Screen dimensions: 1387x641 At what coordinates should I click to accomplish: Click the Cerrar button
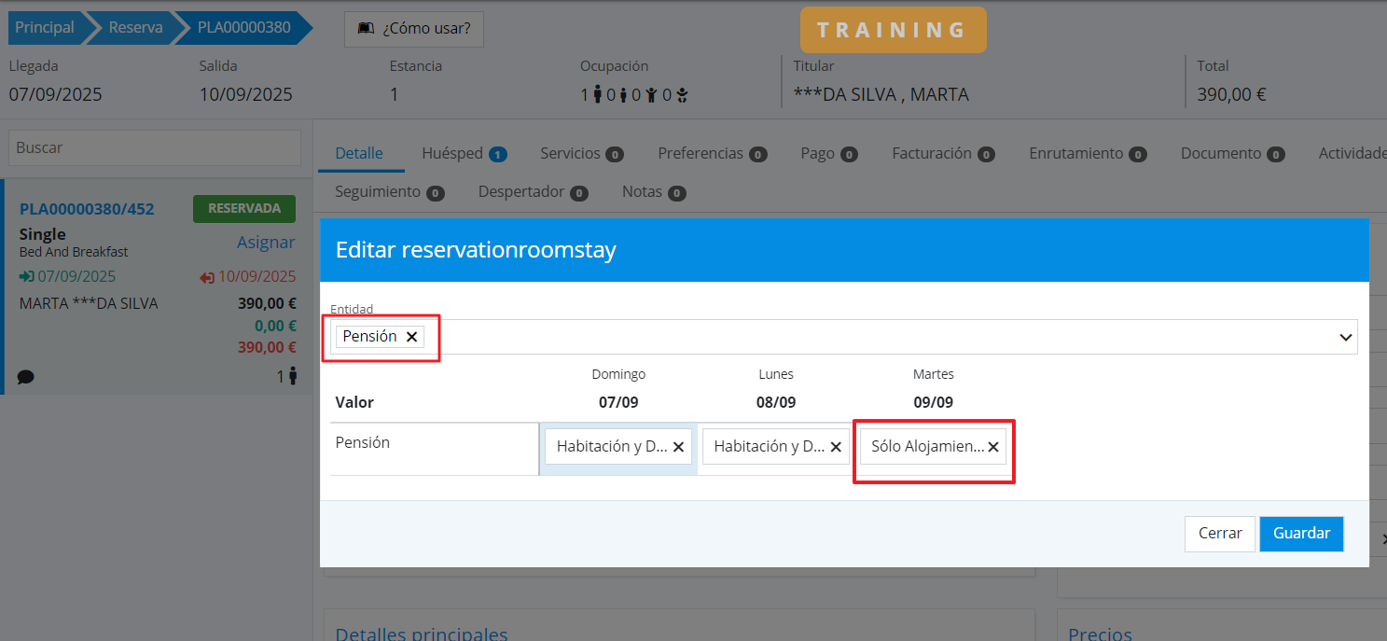[x=1219, y=534]
